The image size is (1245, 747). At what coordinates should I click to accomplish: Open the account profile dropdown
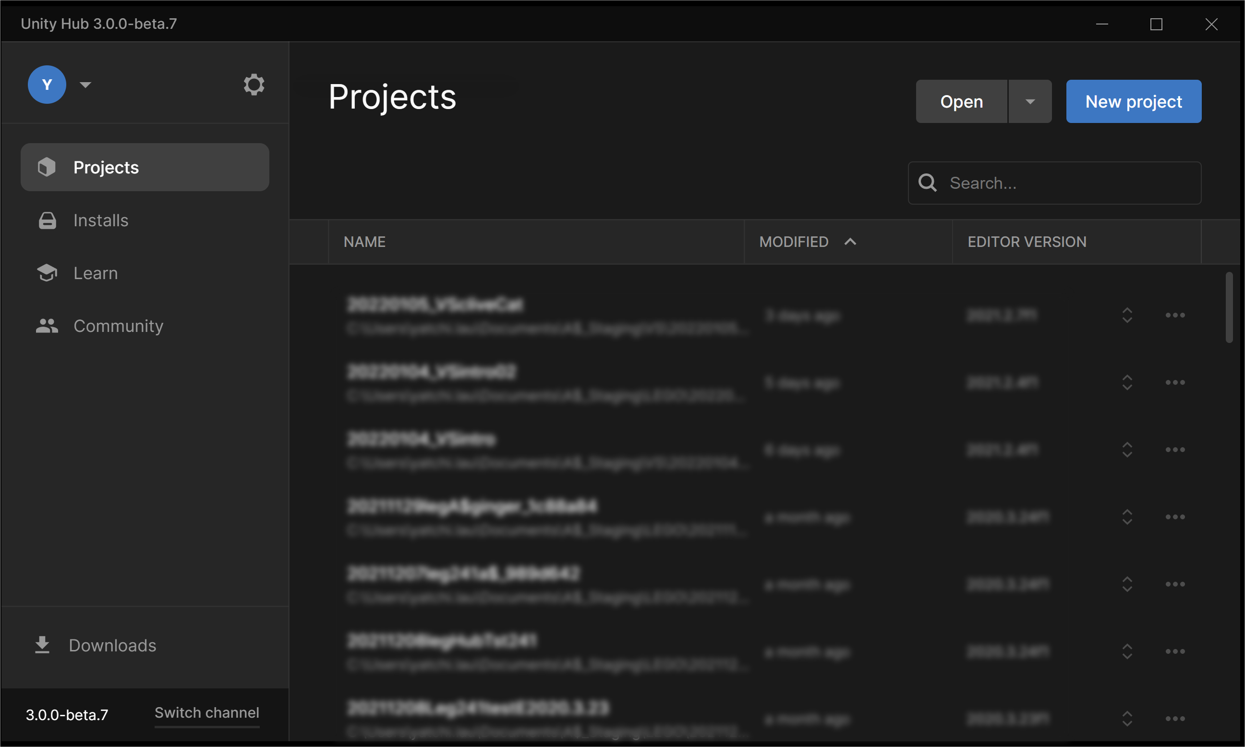pos(84,84)
